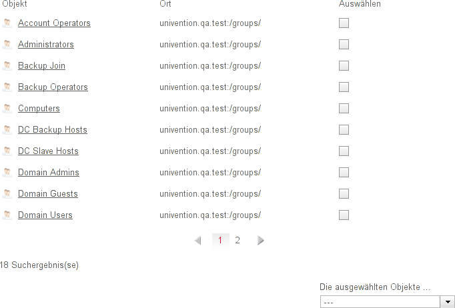Open the Computers group entry
This screenshot has height=308, width=455.
tap(39, 109)
